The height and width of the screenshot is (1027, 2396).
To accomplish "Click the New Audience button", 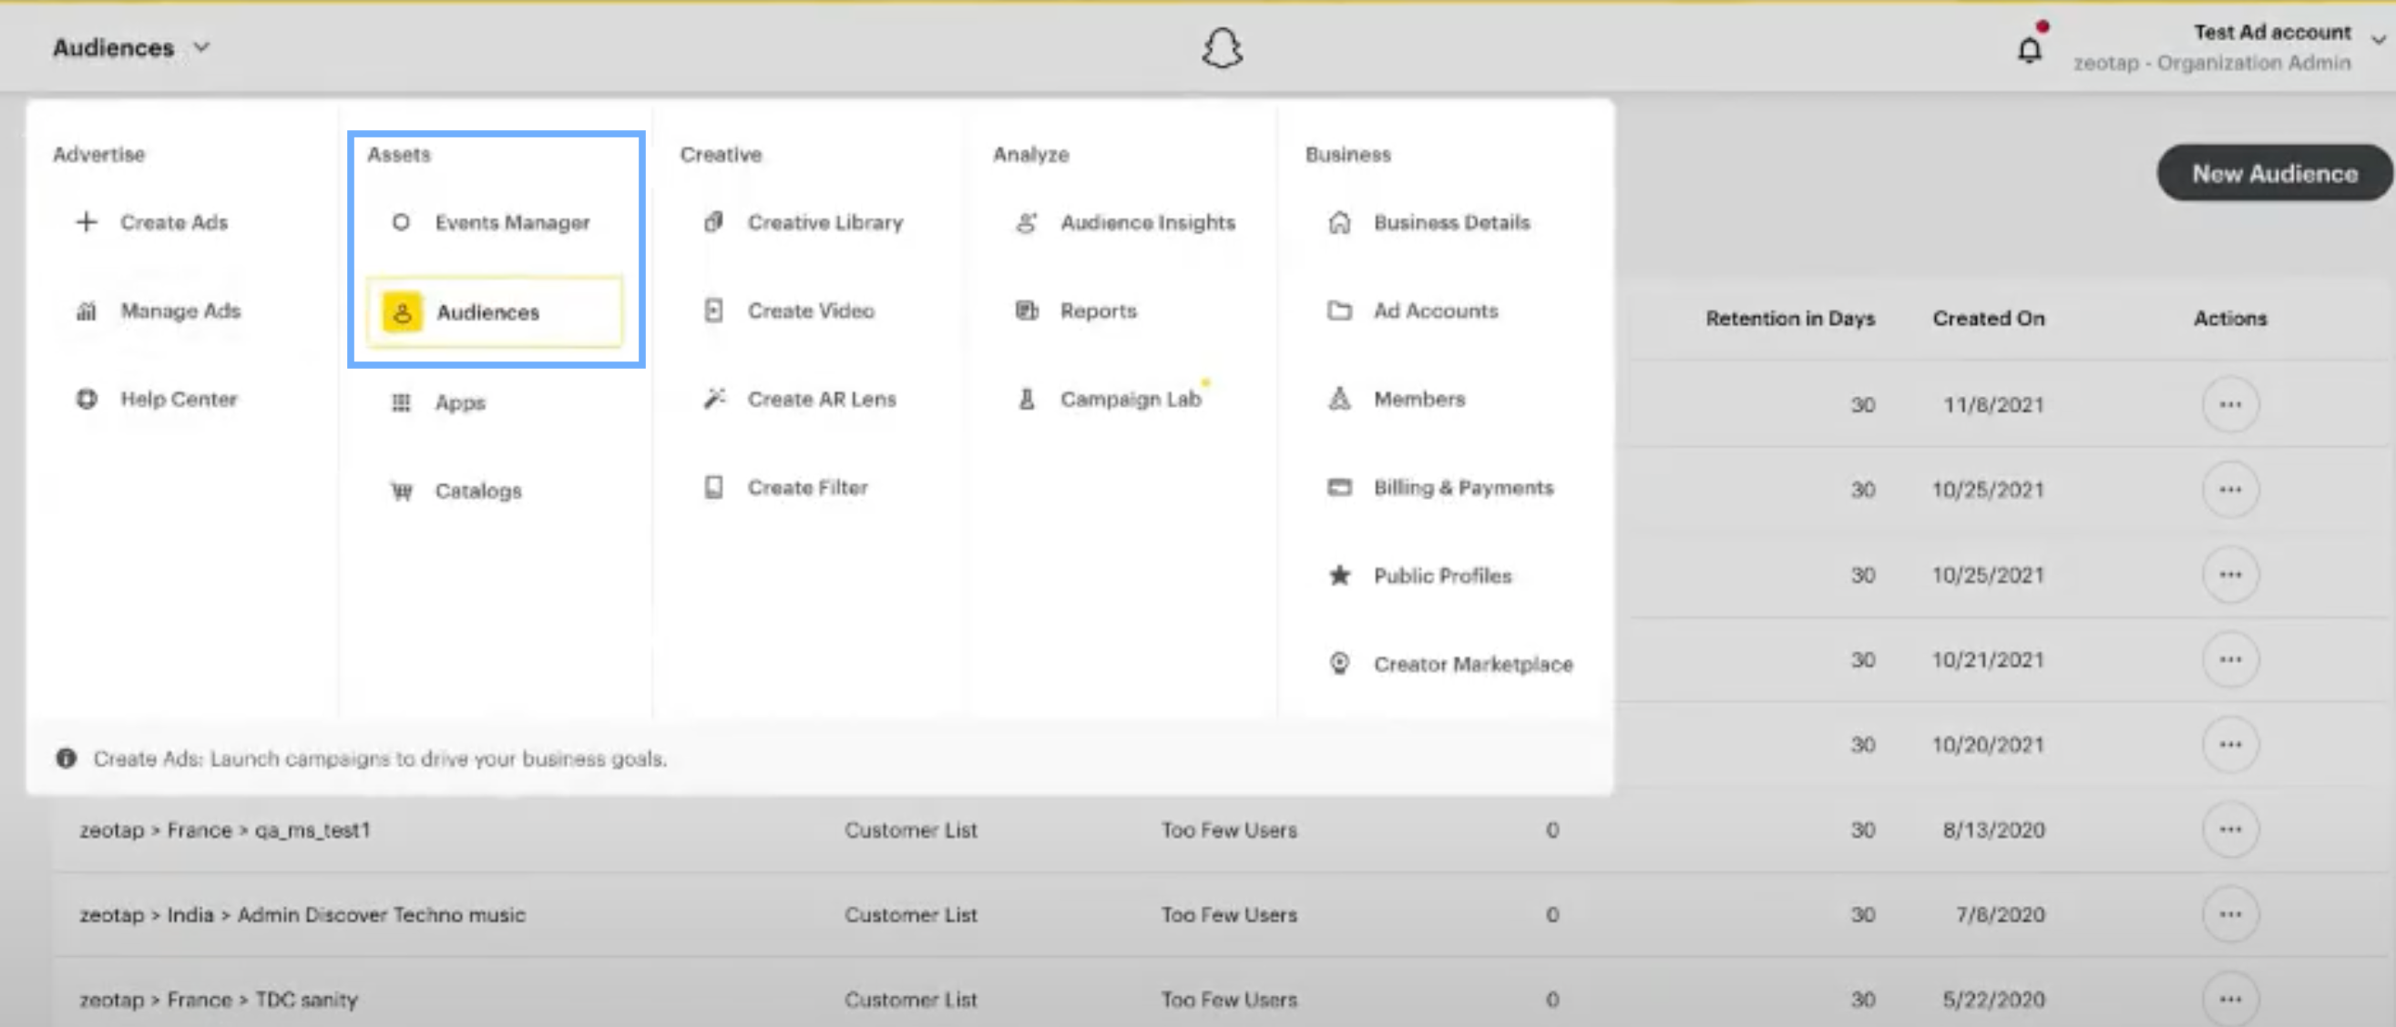I will (2274, 173).
